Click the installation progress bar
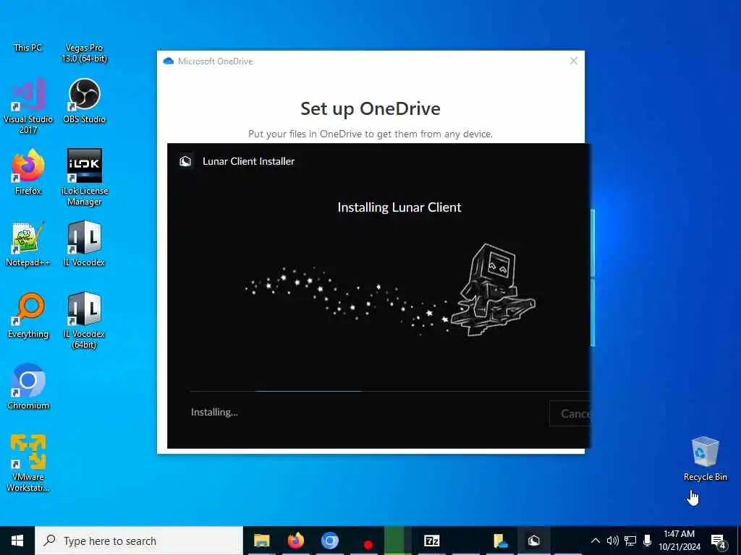Screen dimensions: 741x555 pos(390,391)
